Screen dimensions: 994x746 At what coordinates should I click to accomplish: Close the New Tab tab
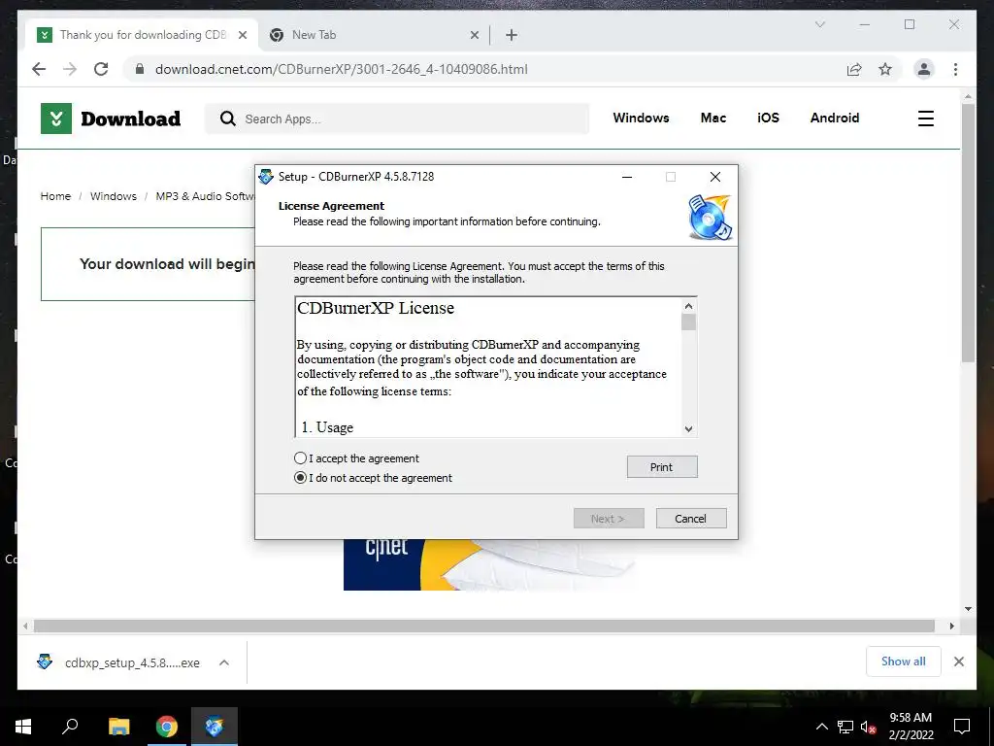(474, 35)
